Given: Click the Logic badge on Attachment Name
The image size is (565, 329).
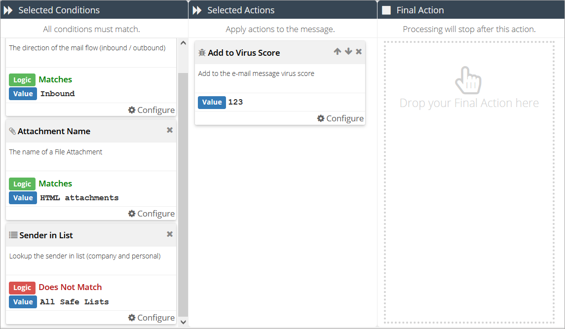Looking at the screenshot, I should (x=22, y=184).
